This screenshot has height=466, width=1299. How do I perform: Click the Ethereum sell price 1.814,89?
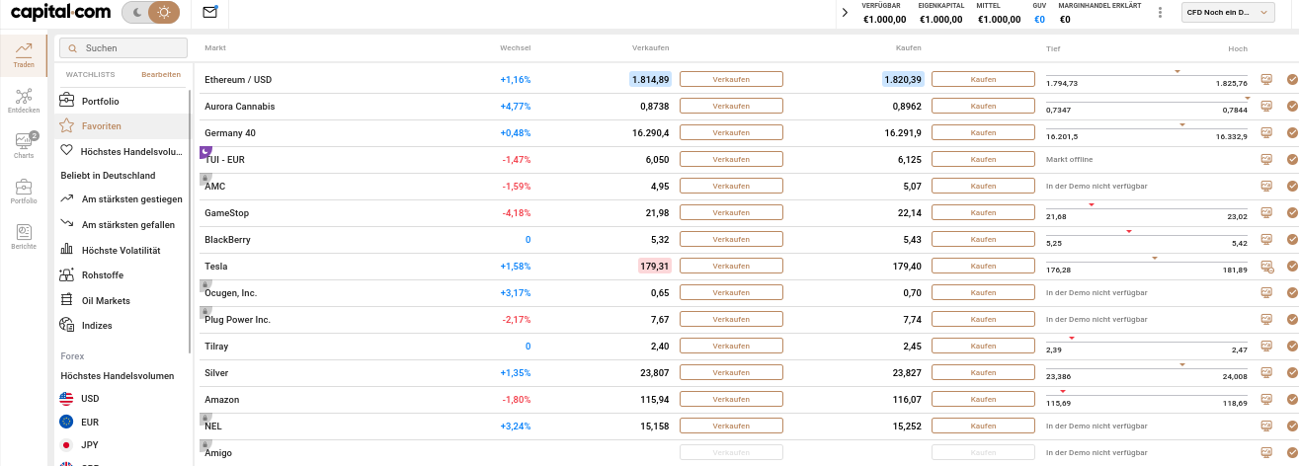(x=650, y=79)
